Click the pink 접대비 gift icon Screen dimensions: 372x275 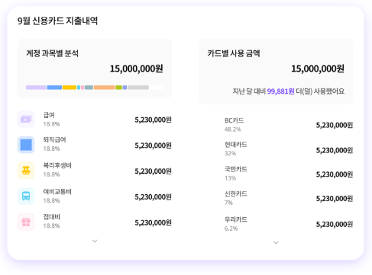point(26,222)
